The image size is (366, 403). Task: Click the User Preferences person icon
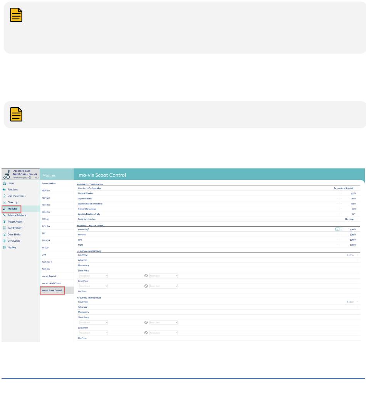4,196
